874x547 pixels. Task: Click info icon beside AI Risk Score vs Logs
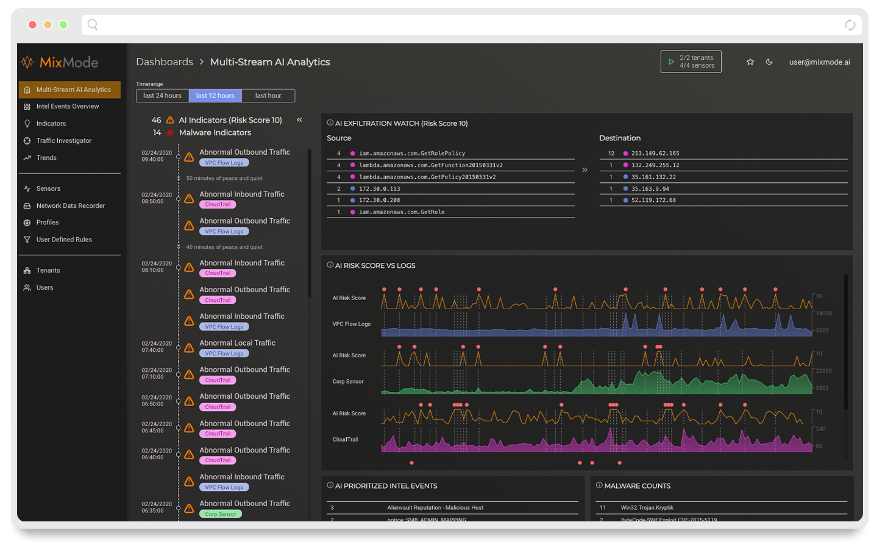pos(330,265)
